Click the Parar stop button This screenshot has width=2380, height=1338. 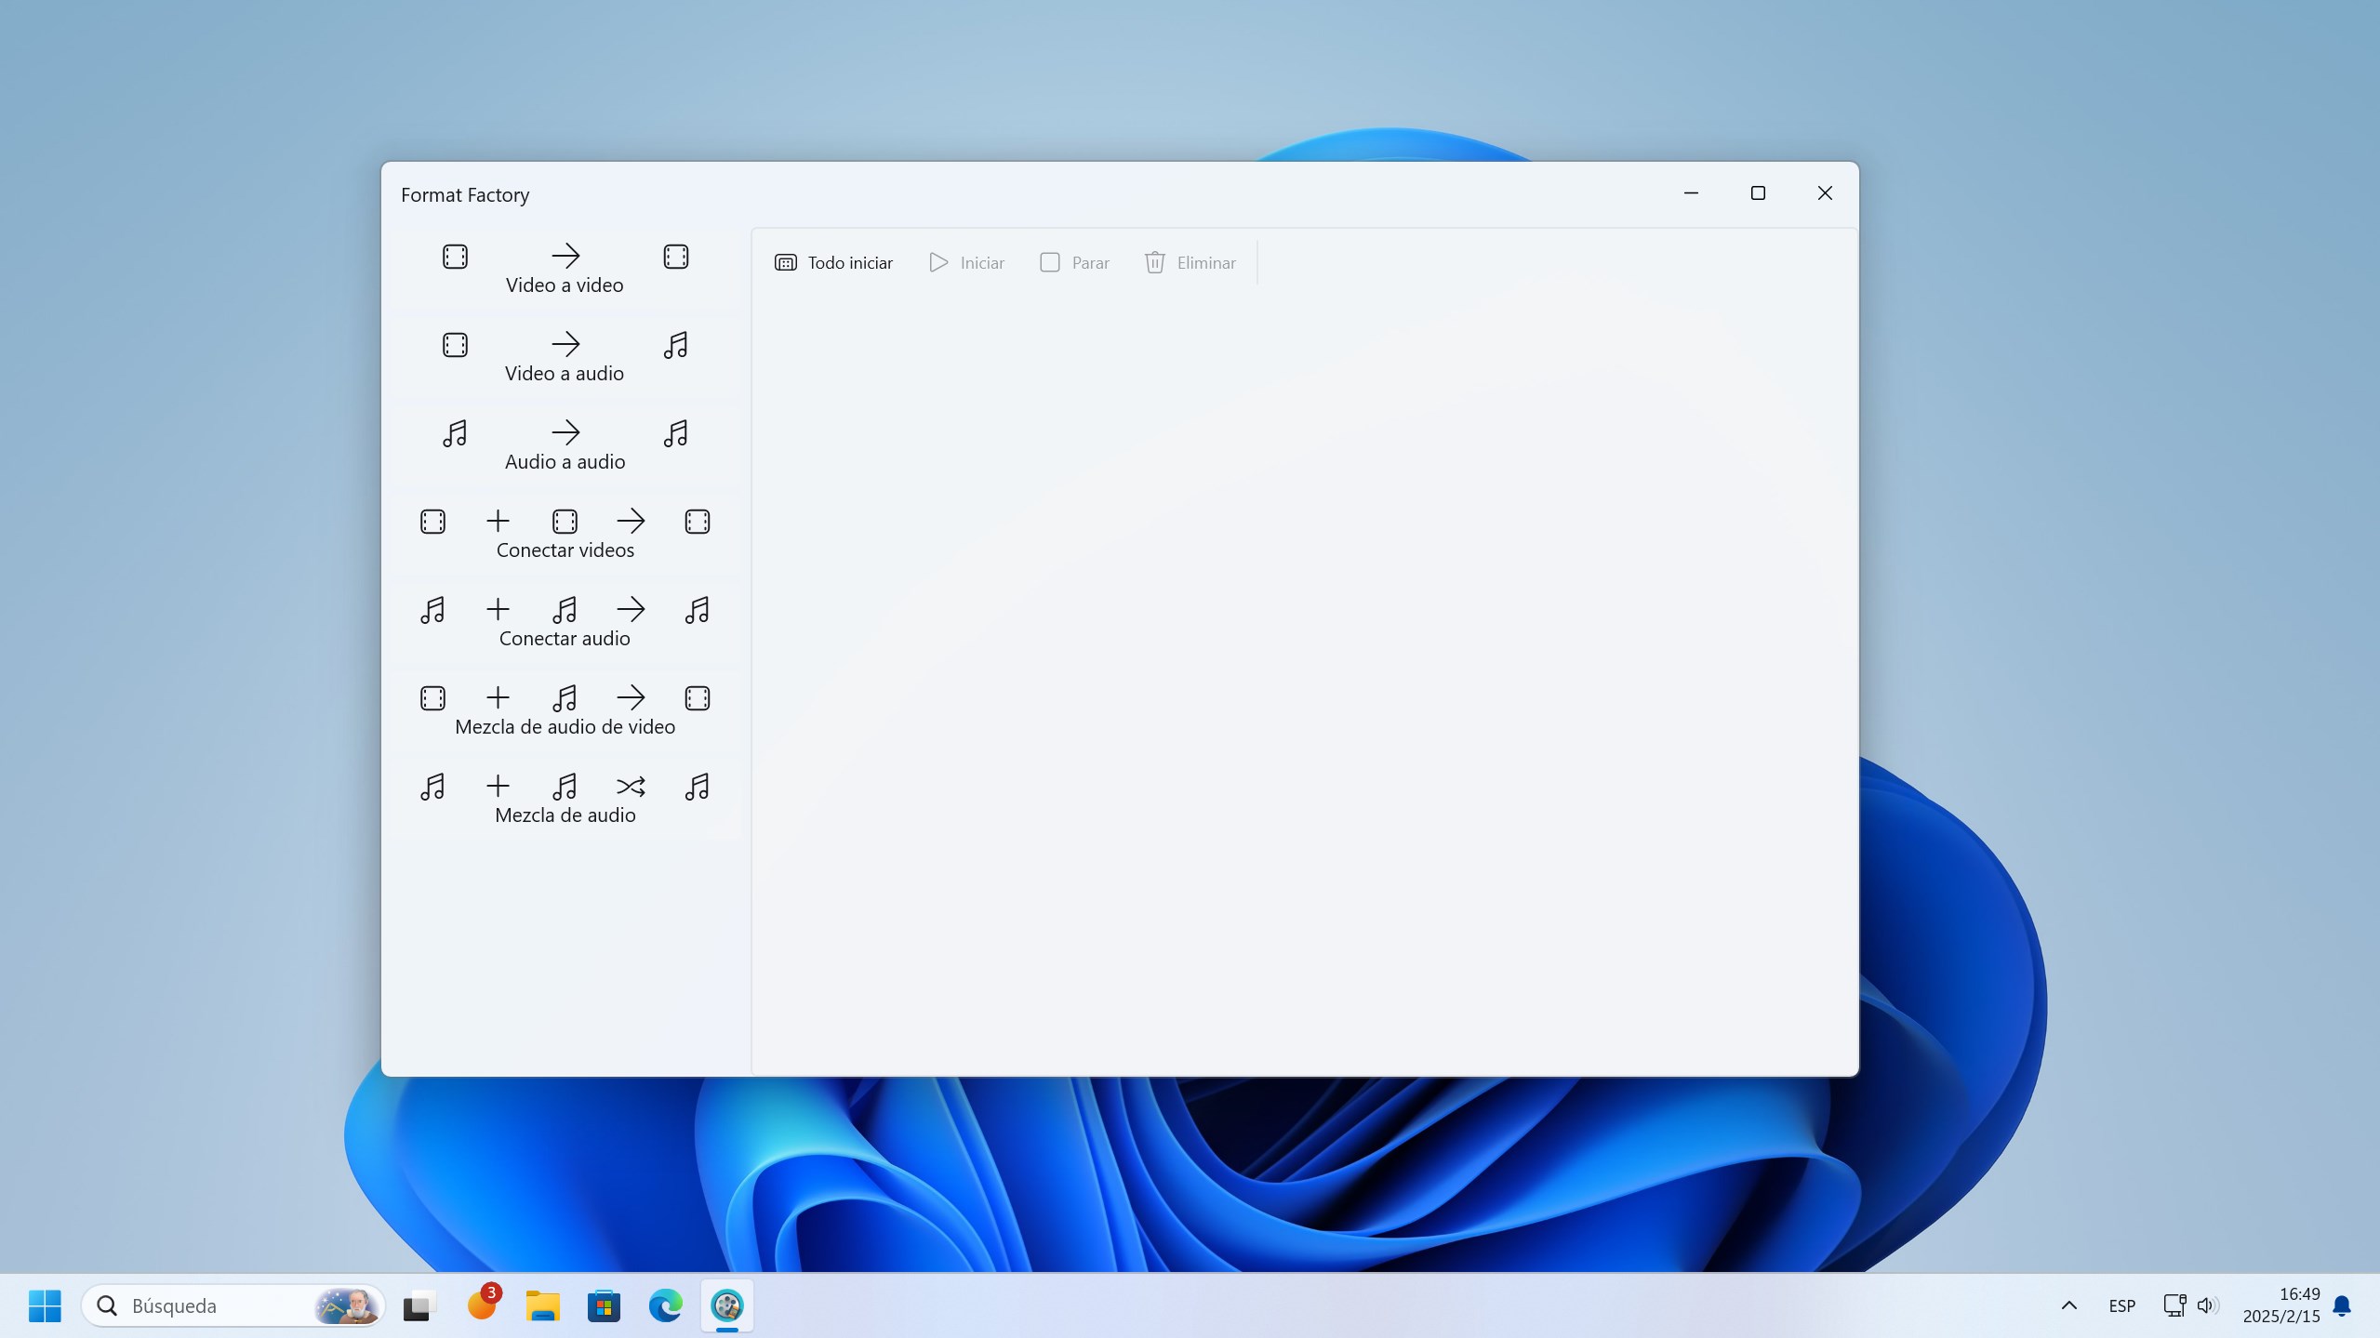pos(1074,263)
